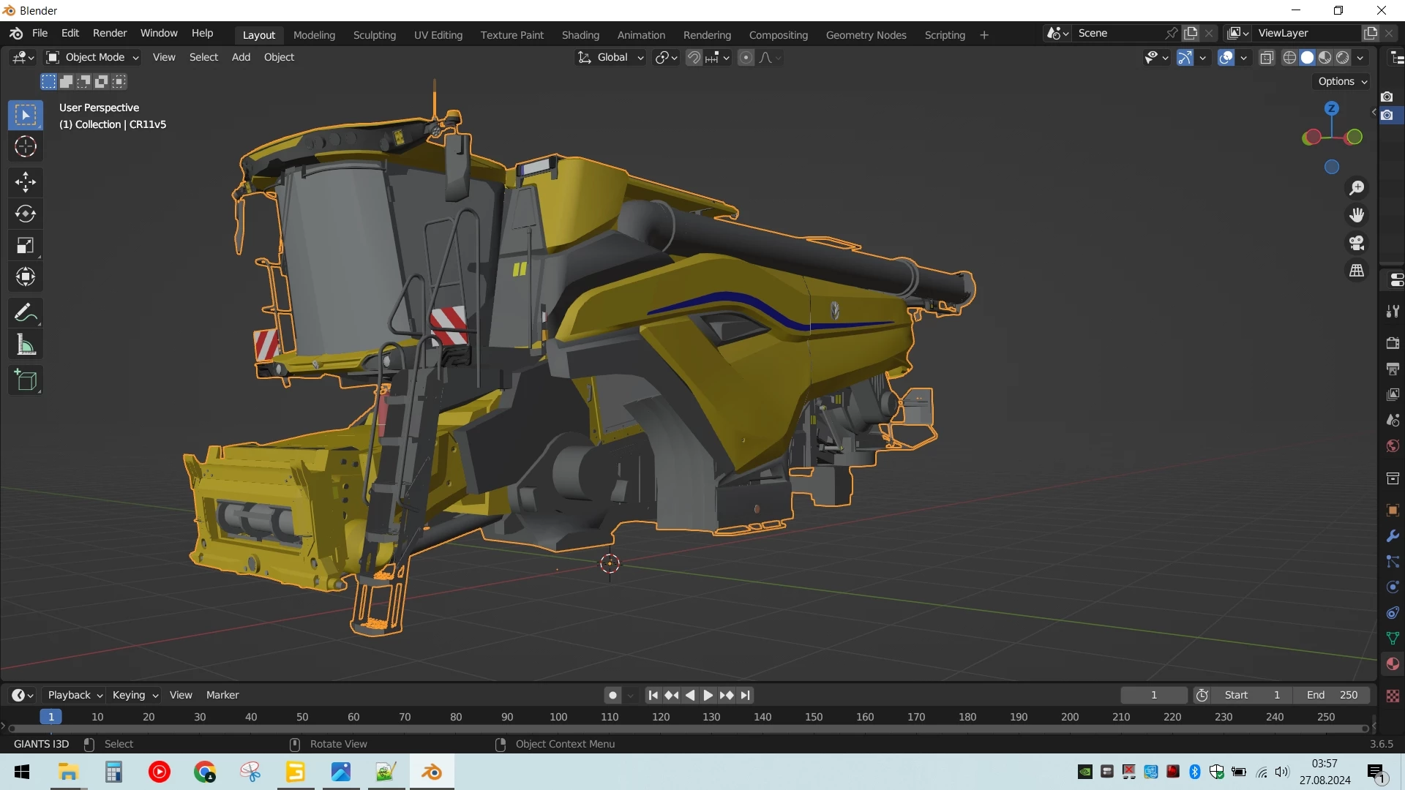This screenshot has height=790, width=1405.
Task: Toggle proportional editing
Action: [746, 57]
